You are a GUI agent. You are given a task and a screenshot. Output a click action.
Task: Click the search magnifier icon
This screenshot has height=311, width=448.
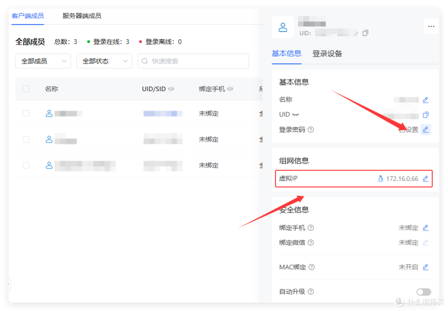145,61
